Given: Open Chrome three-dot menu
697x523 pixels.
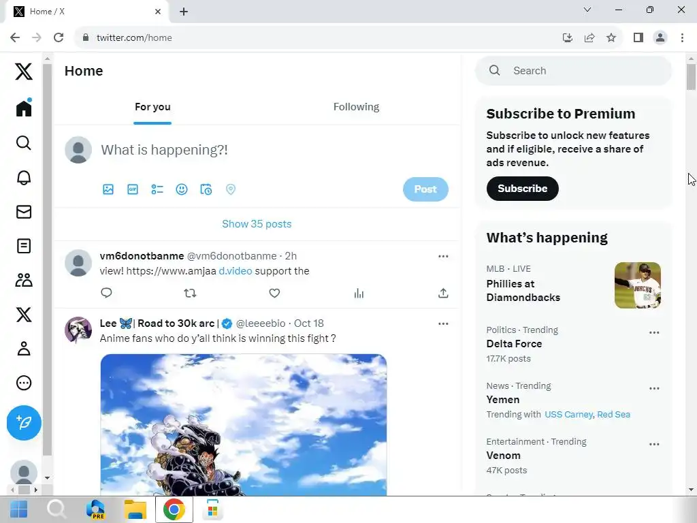Looking at the screenshot, I should pyautogui.click(x=682, y=38).
